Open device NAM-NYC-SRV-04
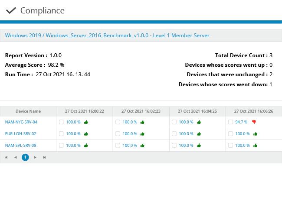 coord(21,122)
